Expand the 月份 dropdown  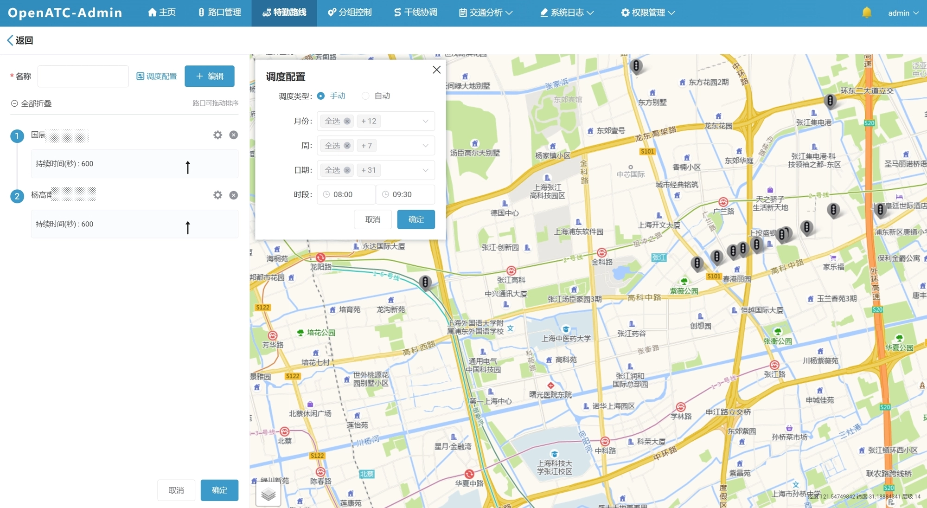[x=425, y=121]
